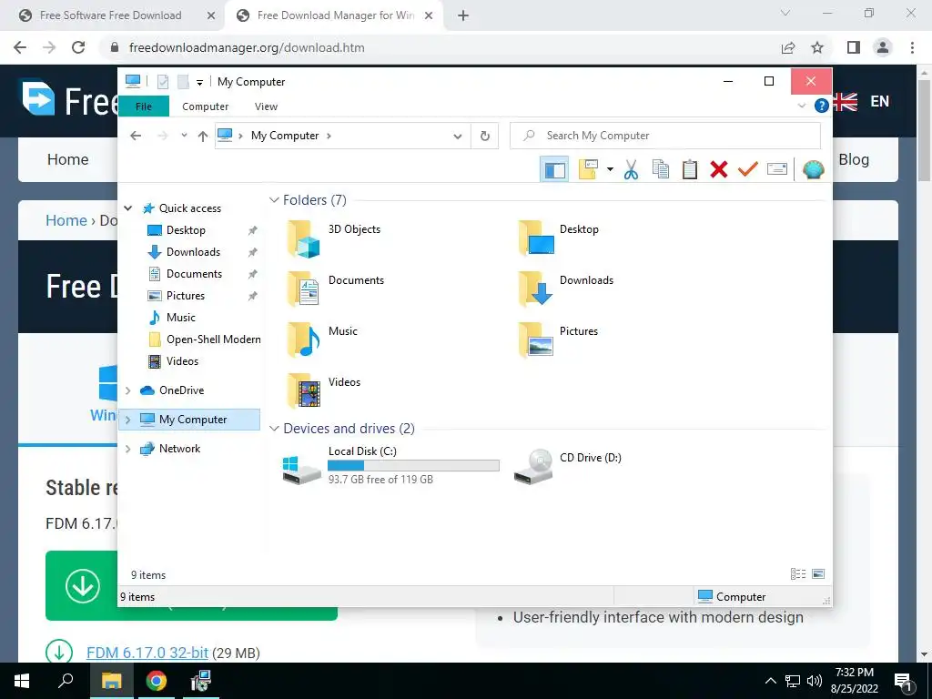Click the Properties icon in title bar

click(162, 82)
